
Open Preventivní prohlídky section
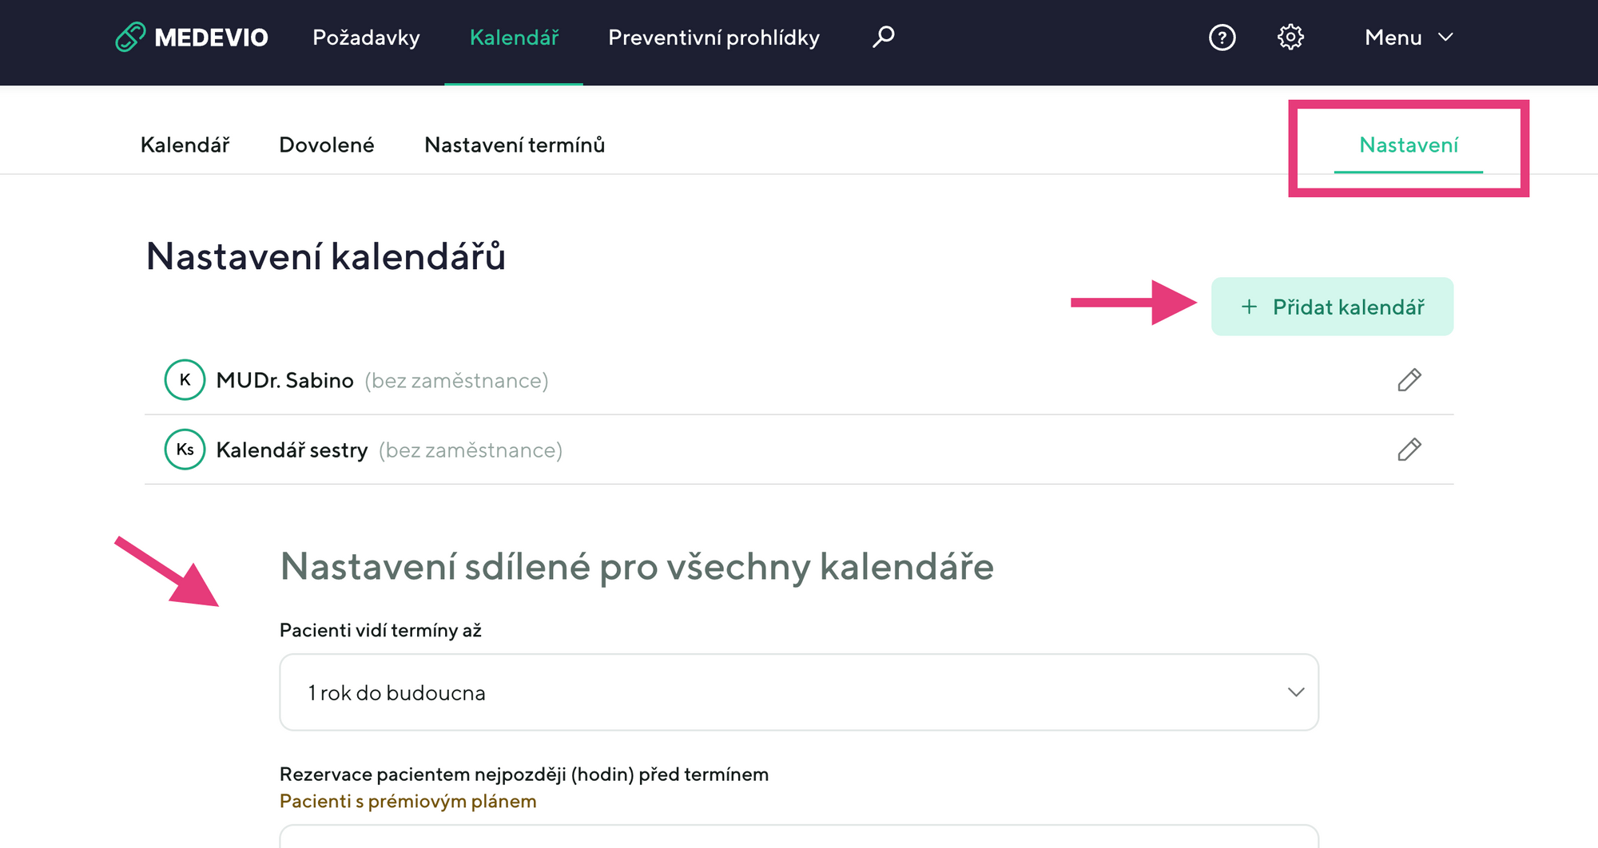(714, 38)
